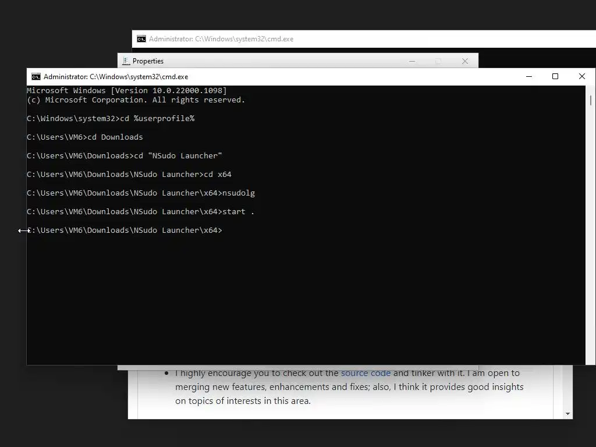
Task: Click the Microsoft Windows version line
Action: [x=126, y=90]
